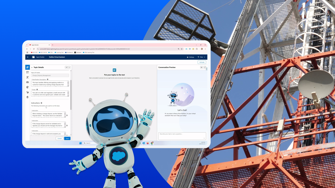
Task: Click the knowledge library icon in the sidebar
Action: (28, 82)
